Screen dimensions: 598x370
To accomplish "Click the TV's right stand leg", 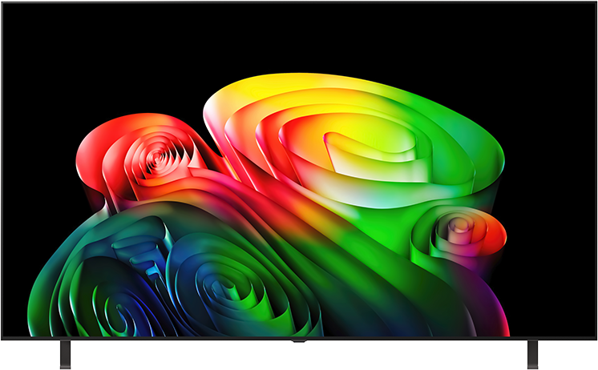I will (x=532, y=354).
